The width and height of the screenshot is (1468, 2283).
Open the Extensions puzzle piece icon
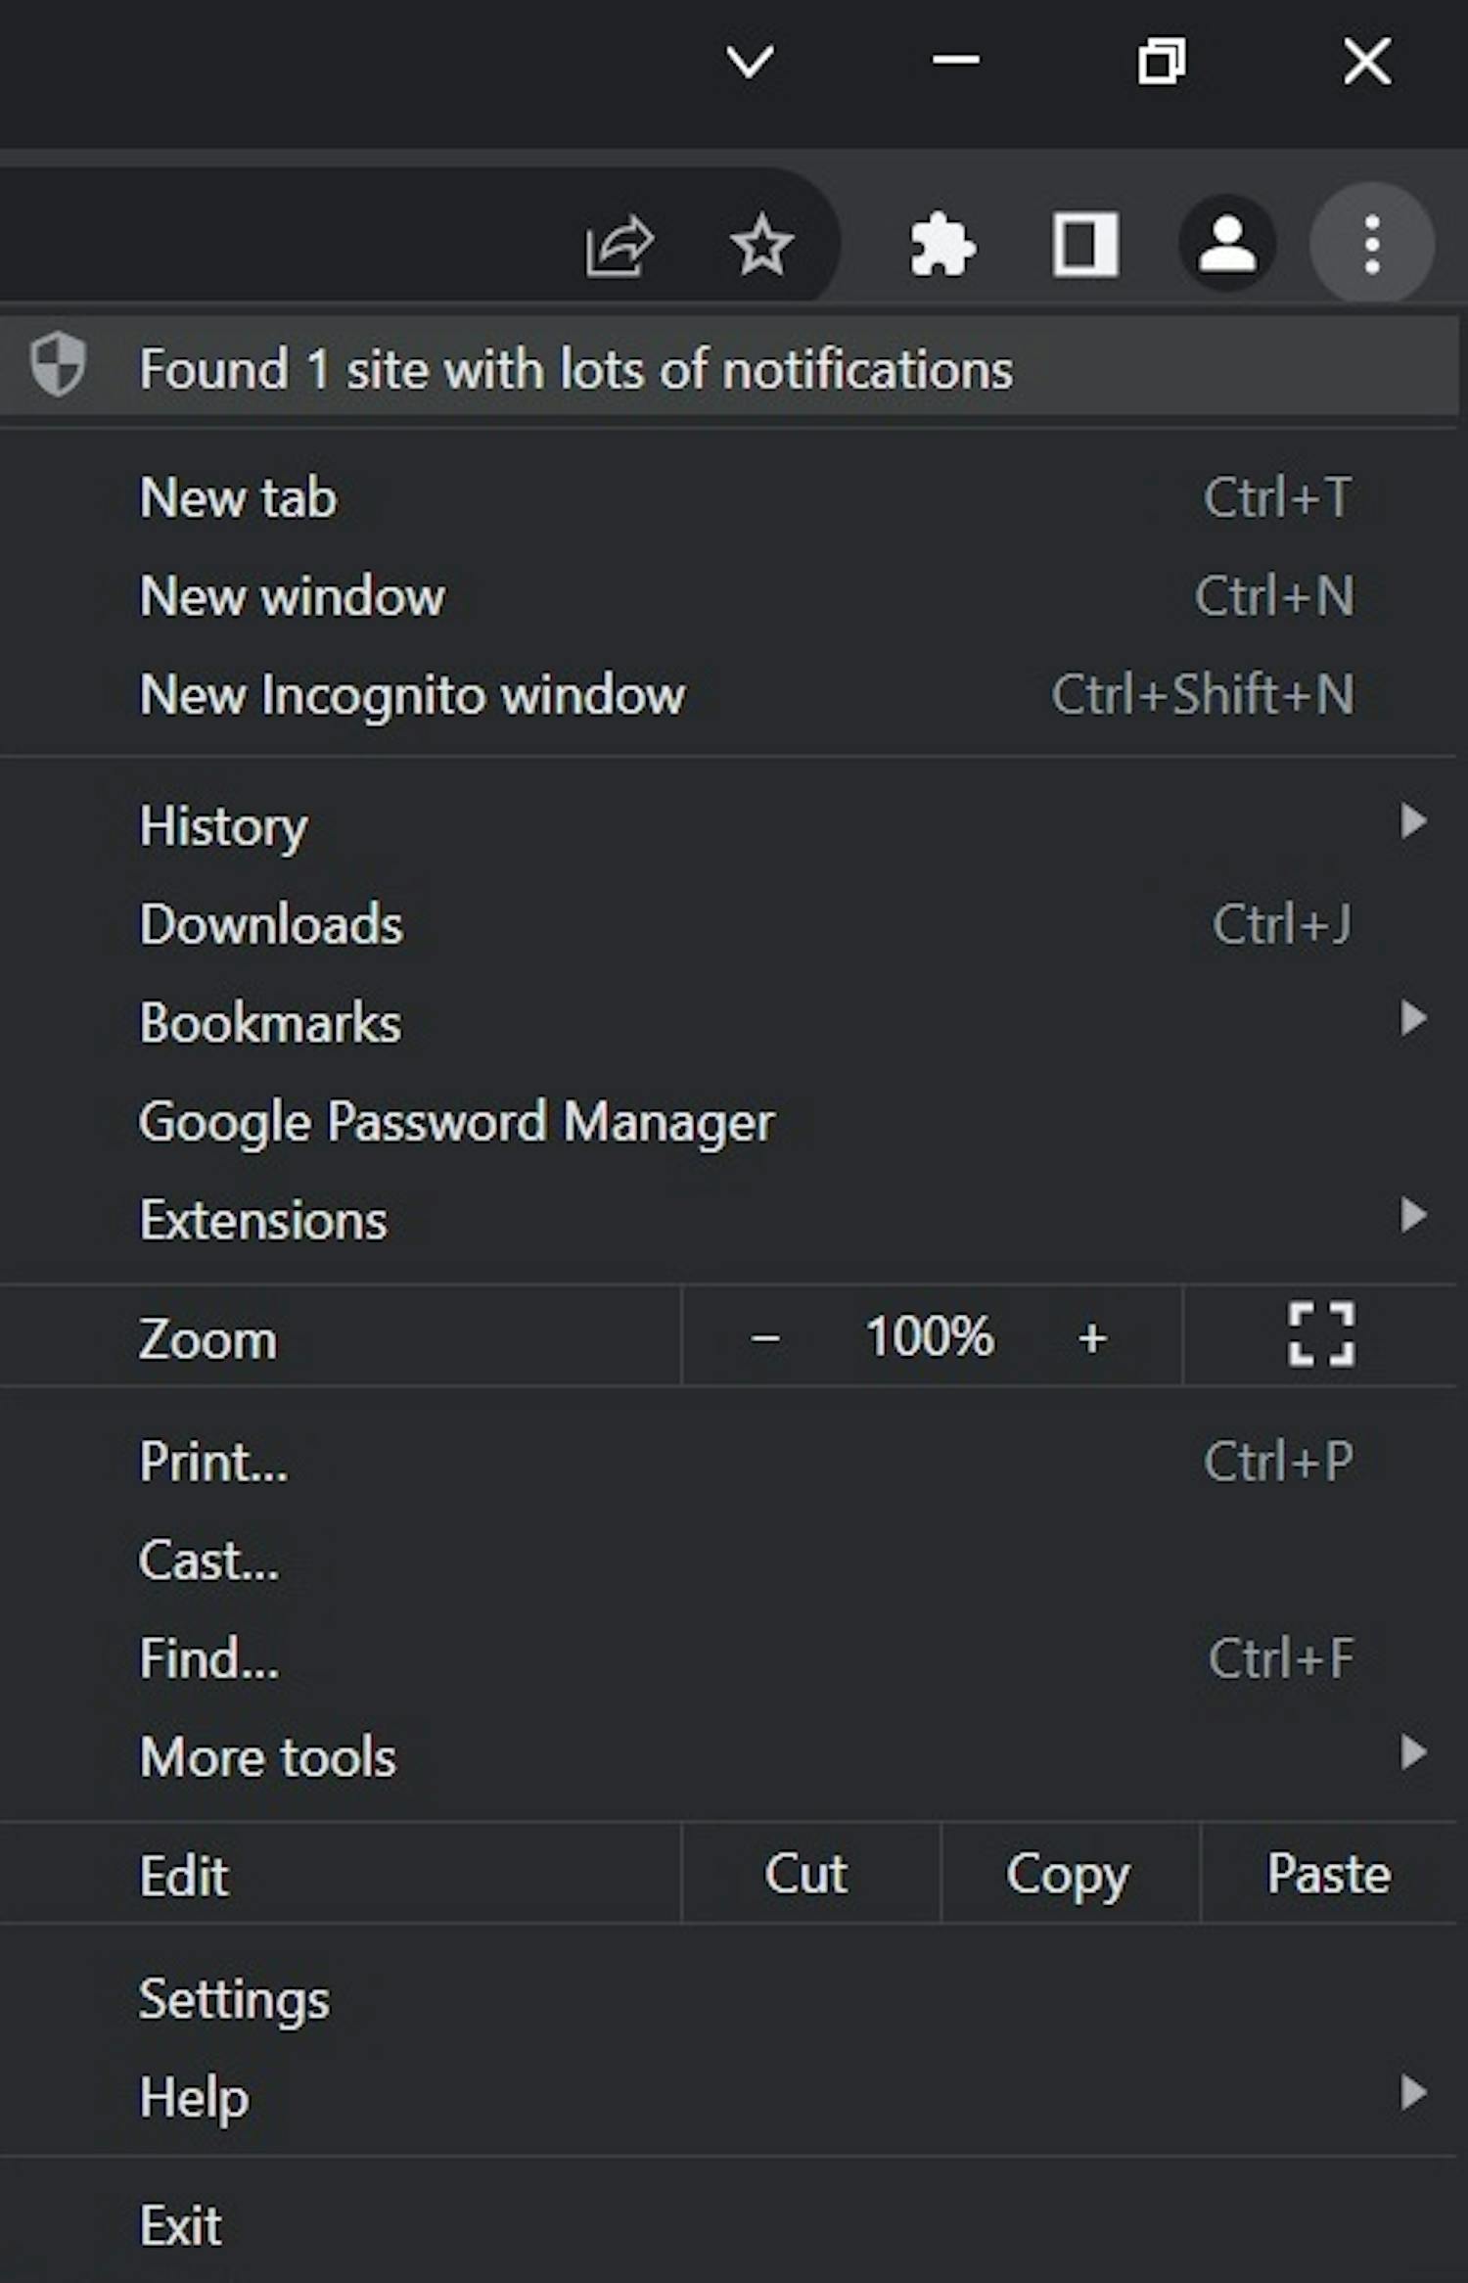942,246
